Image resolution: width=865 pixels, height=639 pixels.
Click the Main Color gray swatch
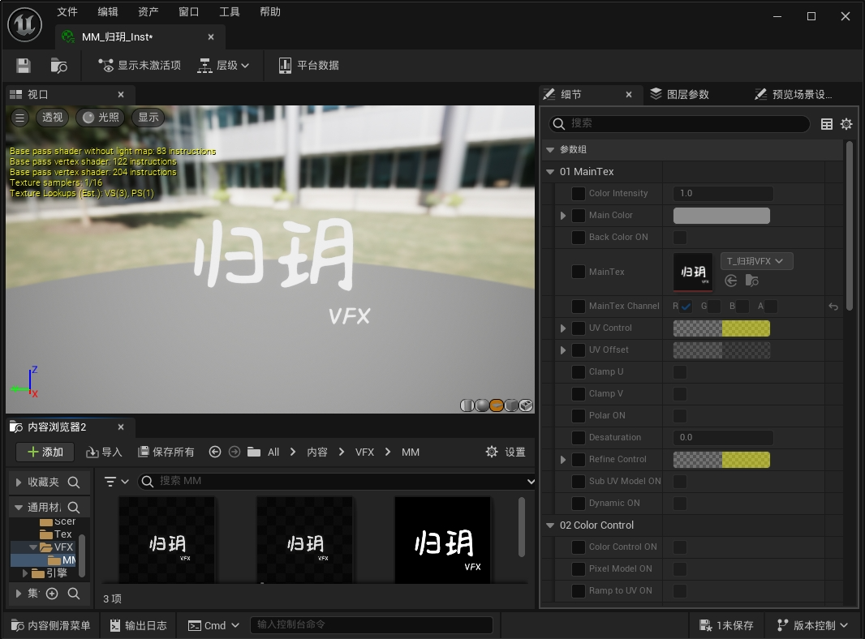[721, 216]
